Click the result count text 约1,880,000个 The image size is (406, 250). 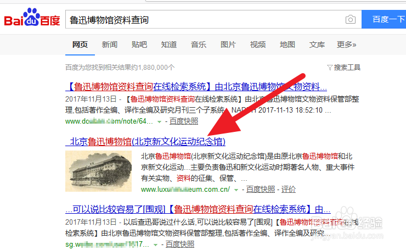pyautogui.click(x=153, y=68)
